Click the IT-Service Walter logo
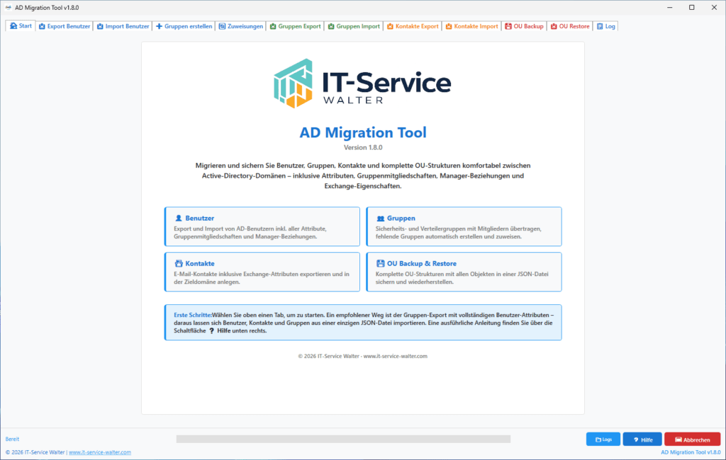Viewport: 726px width, 460px height. click(362, 84)
